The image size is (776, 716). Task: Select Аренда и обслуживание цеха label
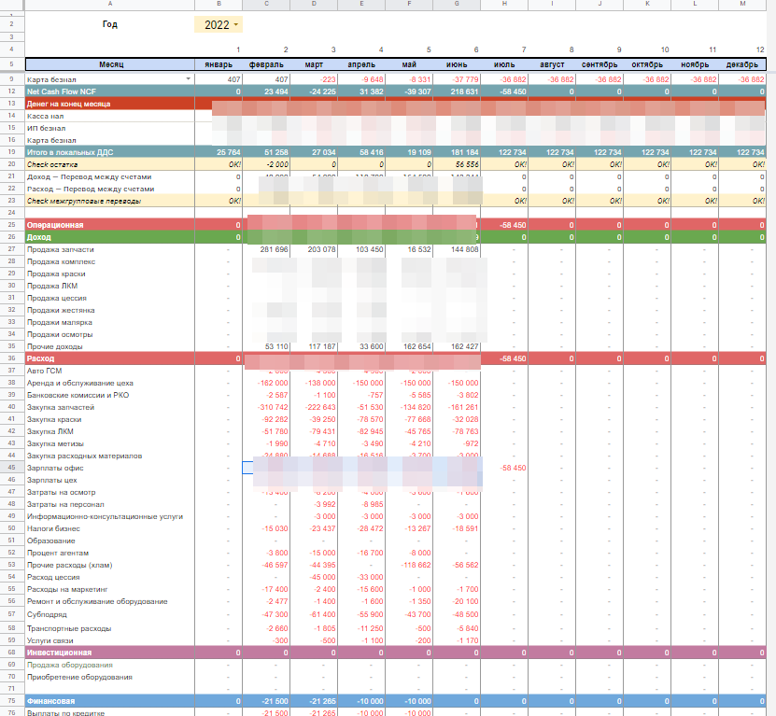coord(80,383)
